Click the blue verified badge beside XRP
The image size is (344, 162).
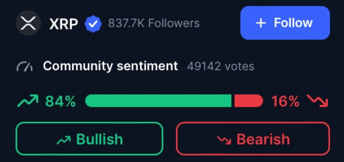coord(93,24)
